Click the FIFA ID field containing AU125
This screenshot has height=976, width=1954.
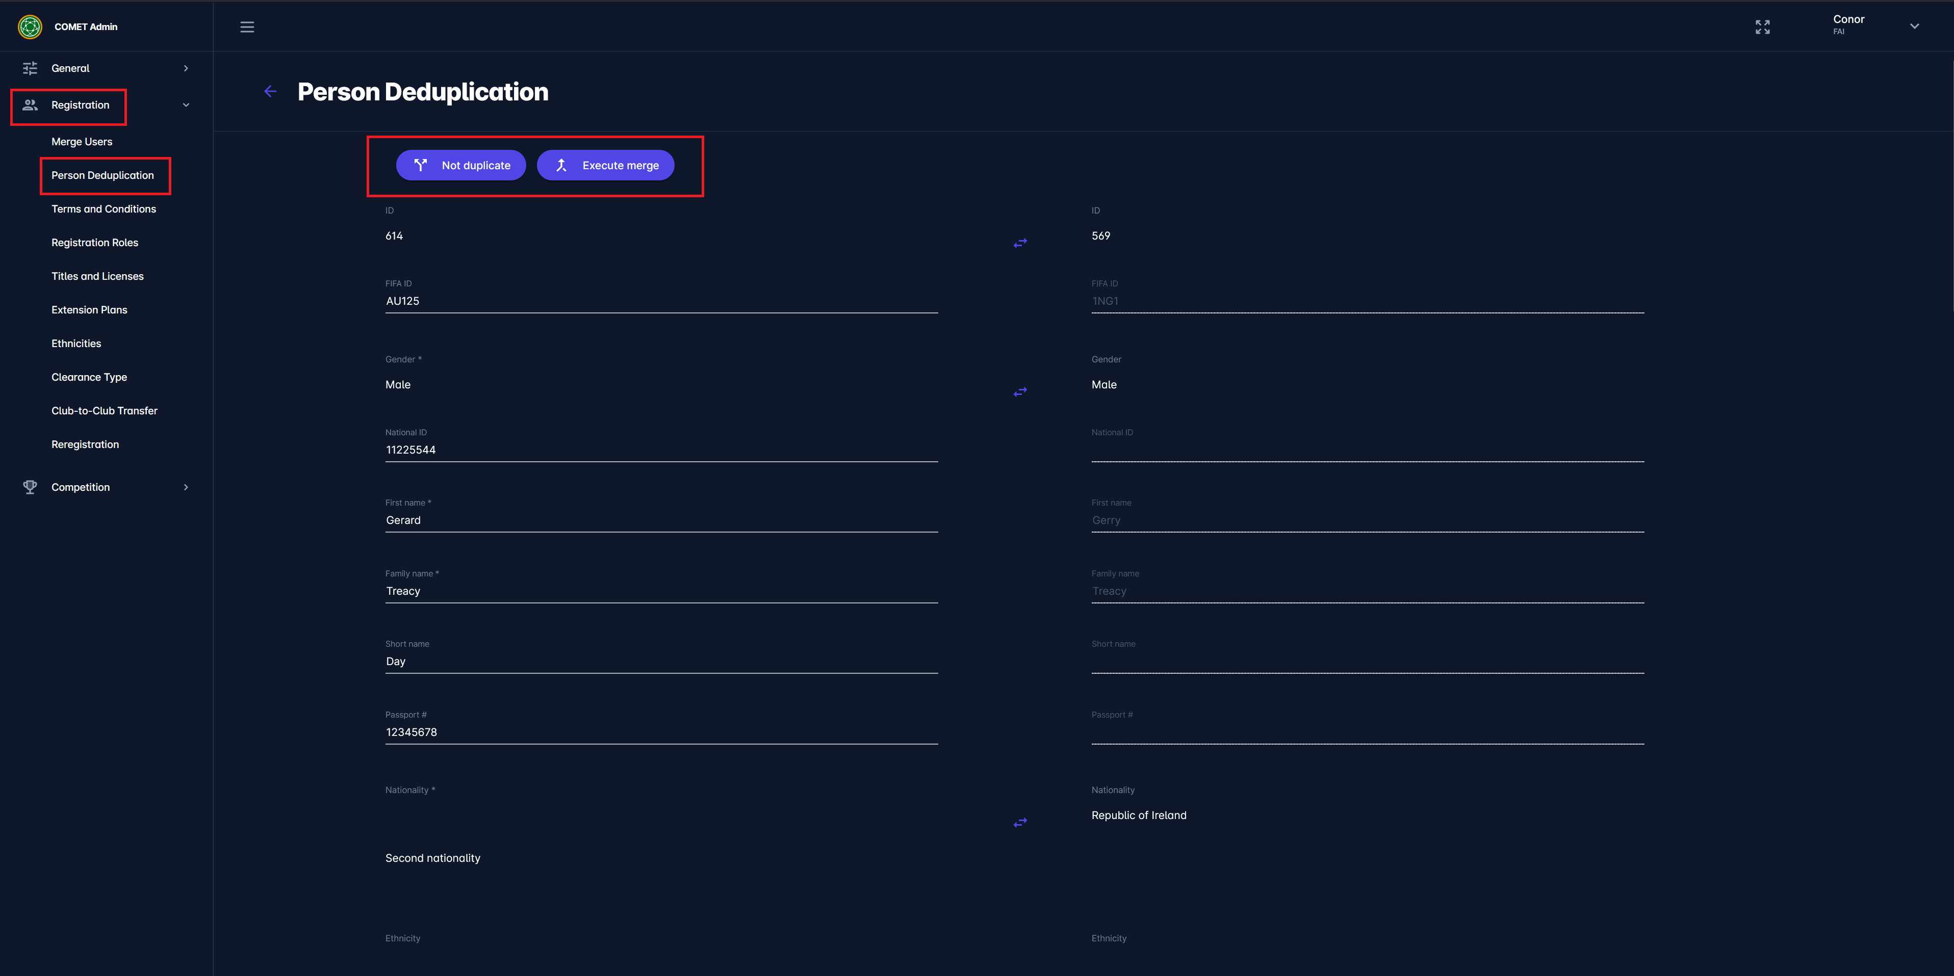point(661,301)
